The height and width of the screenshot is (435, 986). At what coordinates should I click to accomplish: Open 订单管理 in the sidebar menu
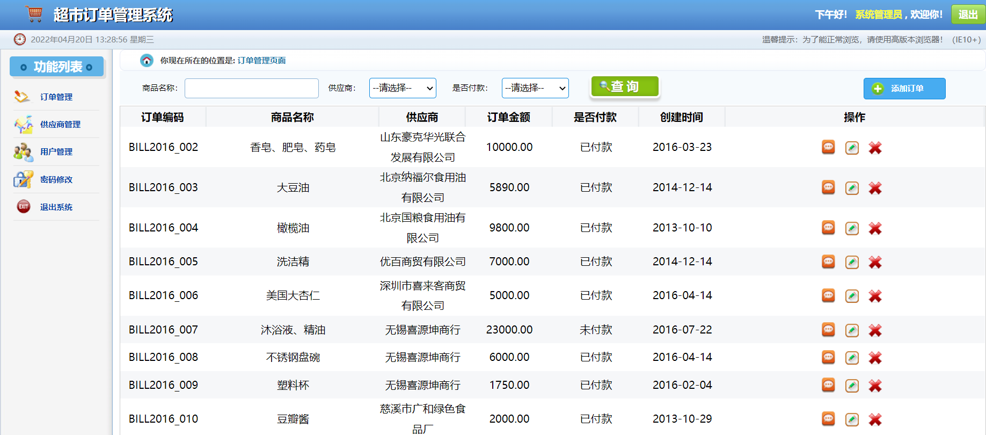point(56,97)
